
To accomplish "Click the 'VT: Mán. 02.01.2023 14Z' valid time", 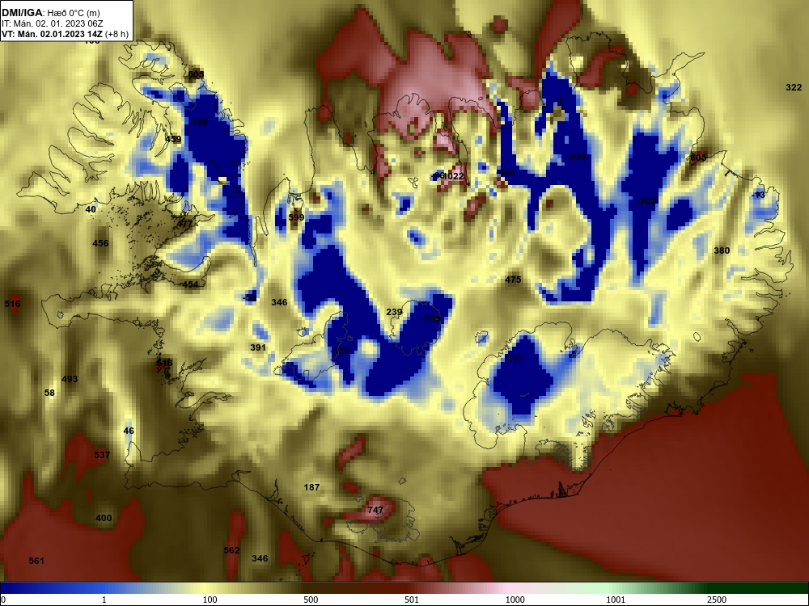I will point(53,34).
